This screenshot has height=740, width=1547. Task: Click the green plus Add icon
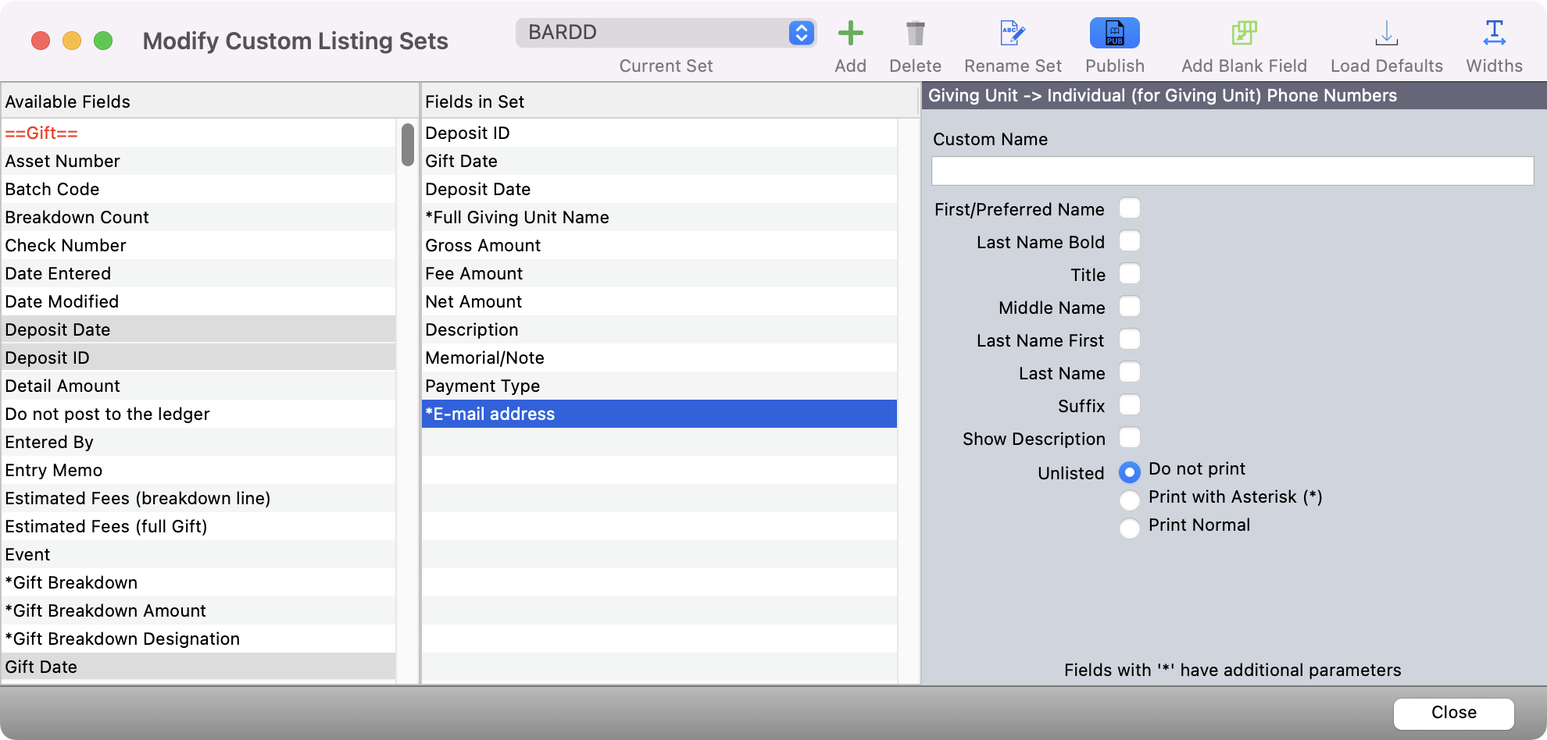(850, 34)
